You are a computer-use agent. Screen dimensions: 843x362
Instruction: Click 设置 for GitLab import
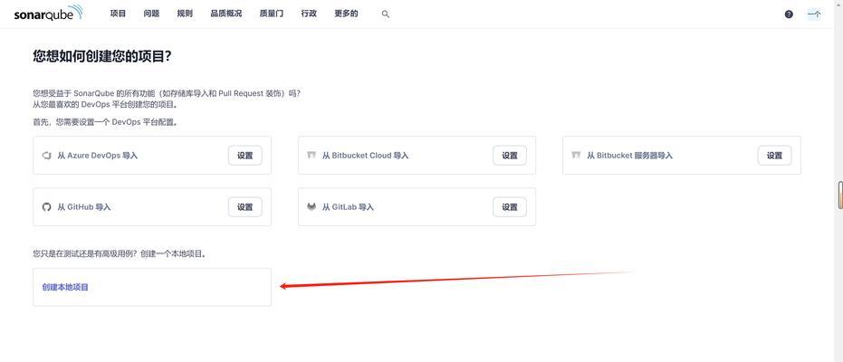(510, 207)
